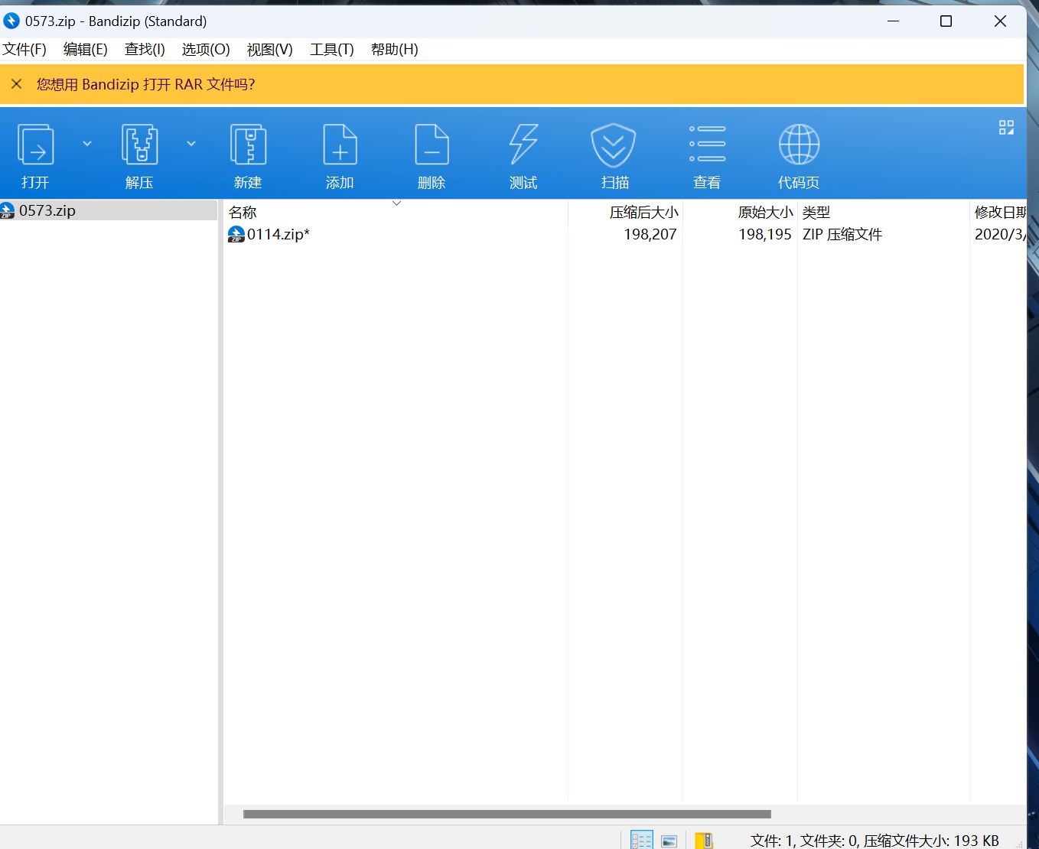
Task: Click the 打开 (Open) toolbar icon
Action: pos(35,145)
